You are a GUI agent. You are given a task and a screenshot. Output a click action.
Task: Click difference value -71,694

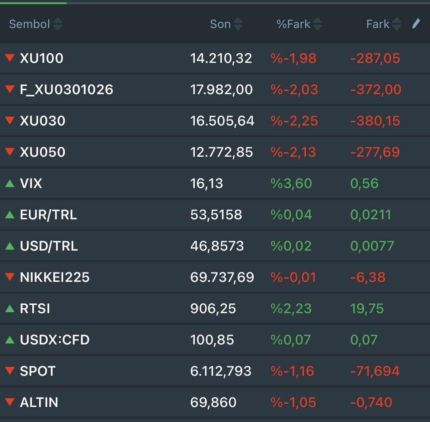tap(375, 371)
